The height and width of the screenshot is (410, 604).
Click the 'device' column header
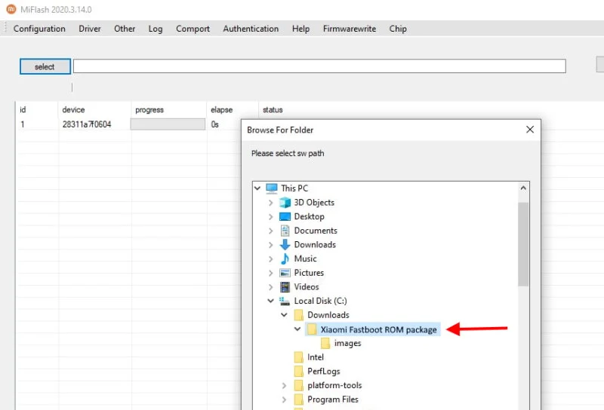point(73,109)
